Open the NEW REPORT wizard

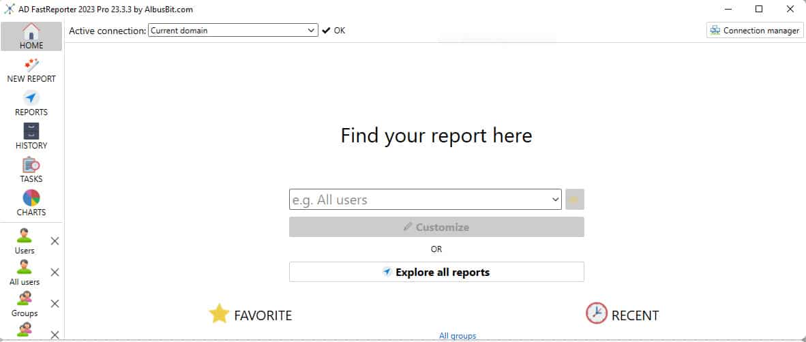tap(31, 71)
